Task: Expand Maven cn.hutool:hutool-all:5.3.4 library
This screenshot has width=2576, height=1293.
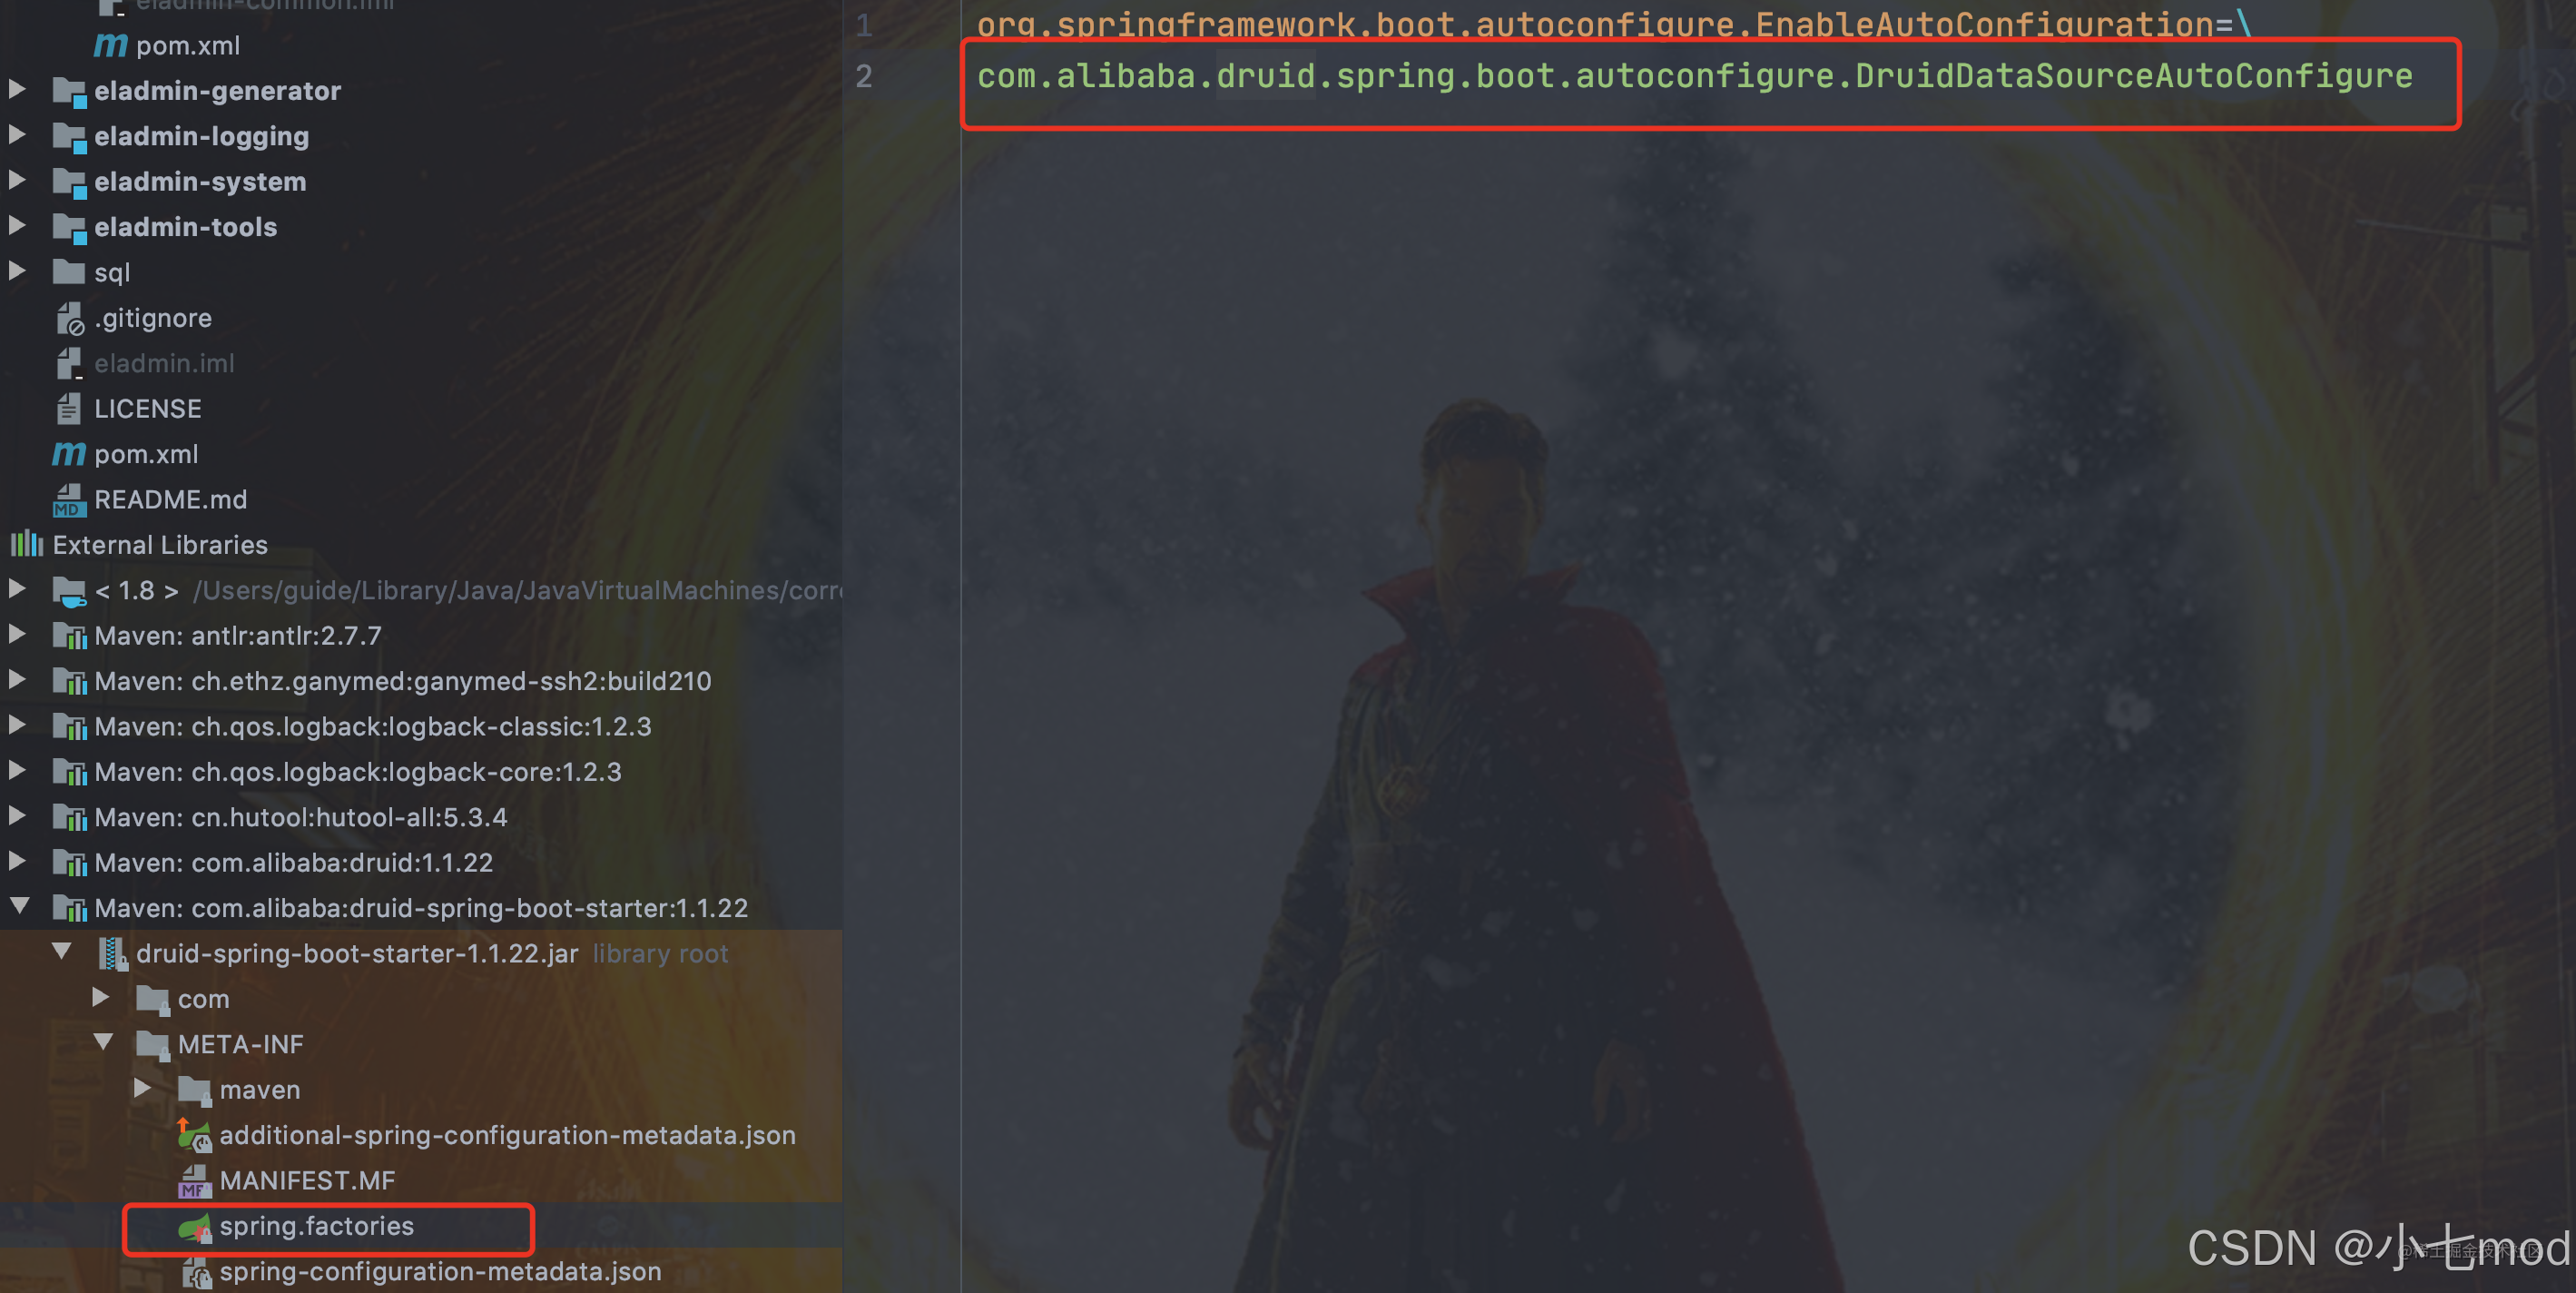Action: point(17,816)
